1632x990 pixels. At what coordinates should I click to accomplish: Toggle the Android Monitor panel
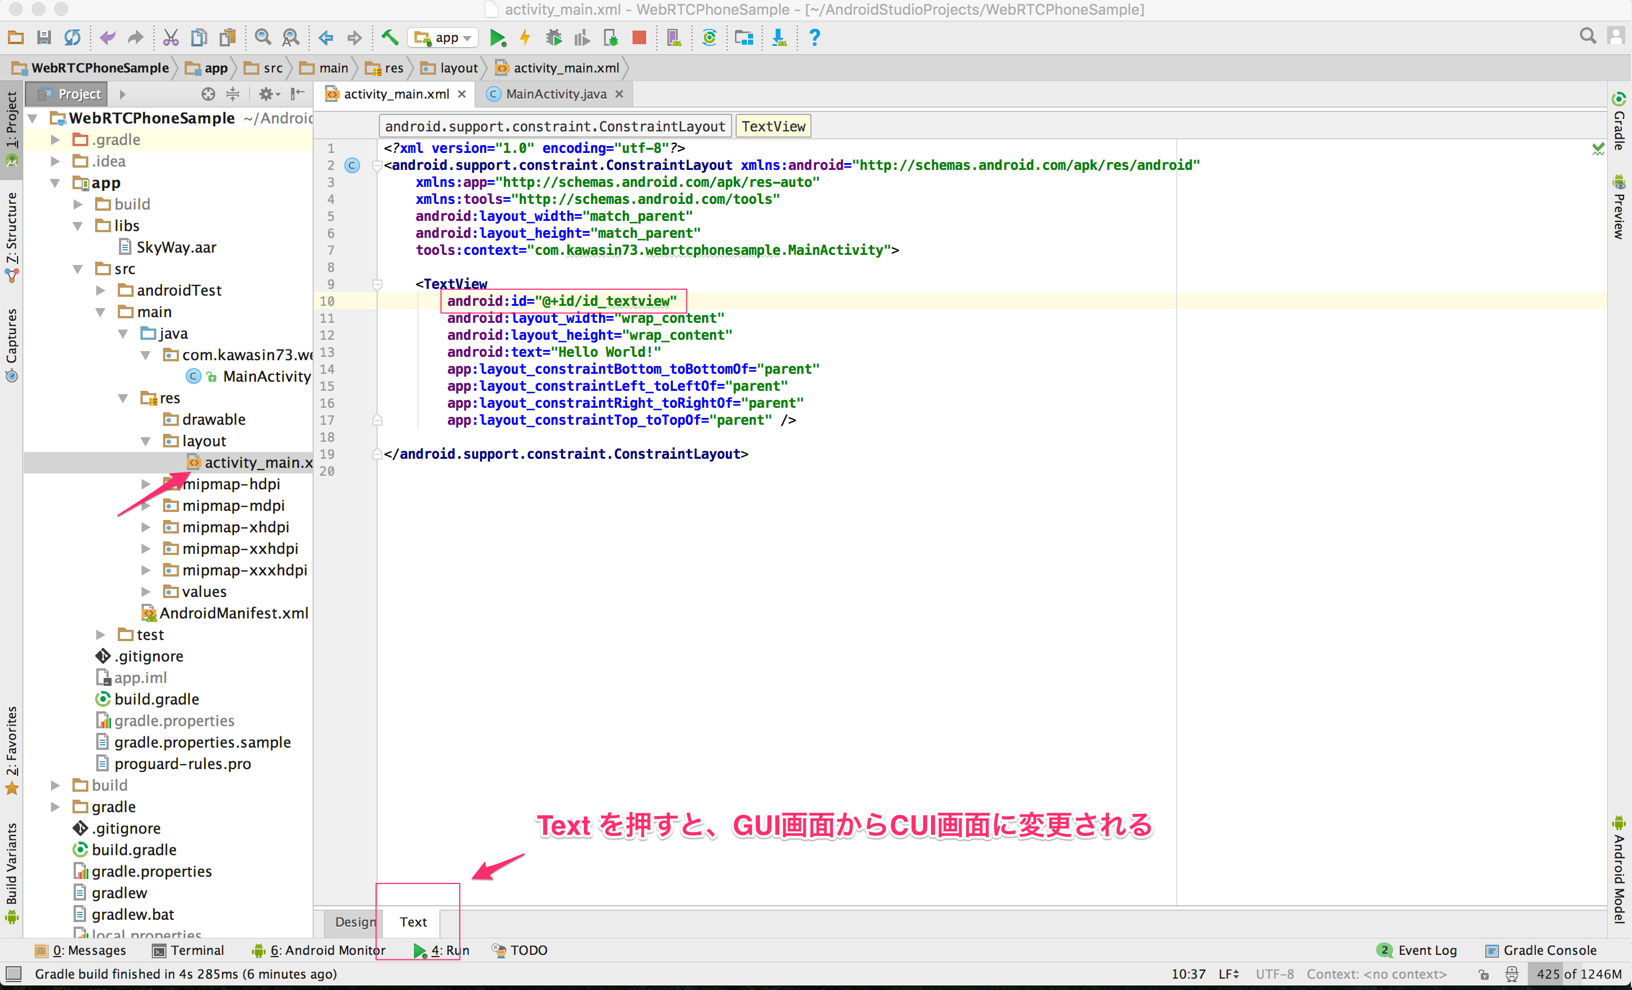pyautogui.click(x=324, y=950)
